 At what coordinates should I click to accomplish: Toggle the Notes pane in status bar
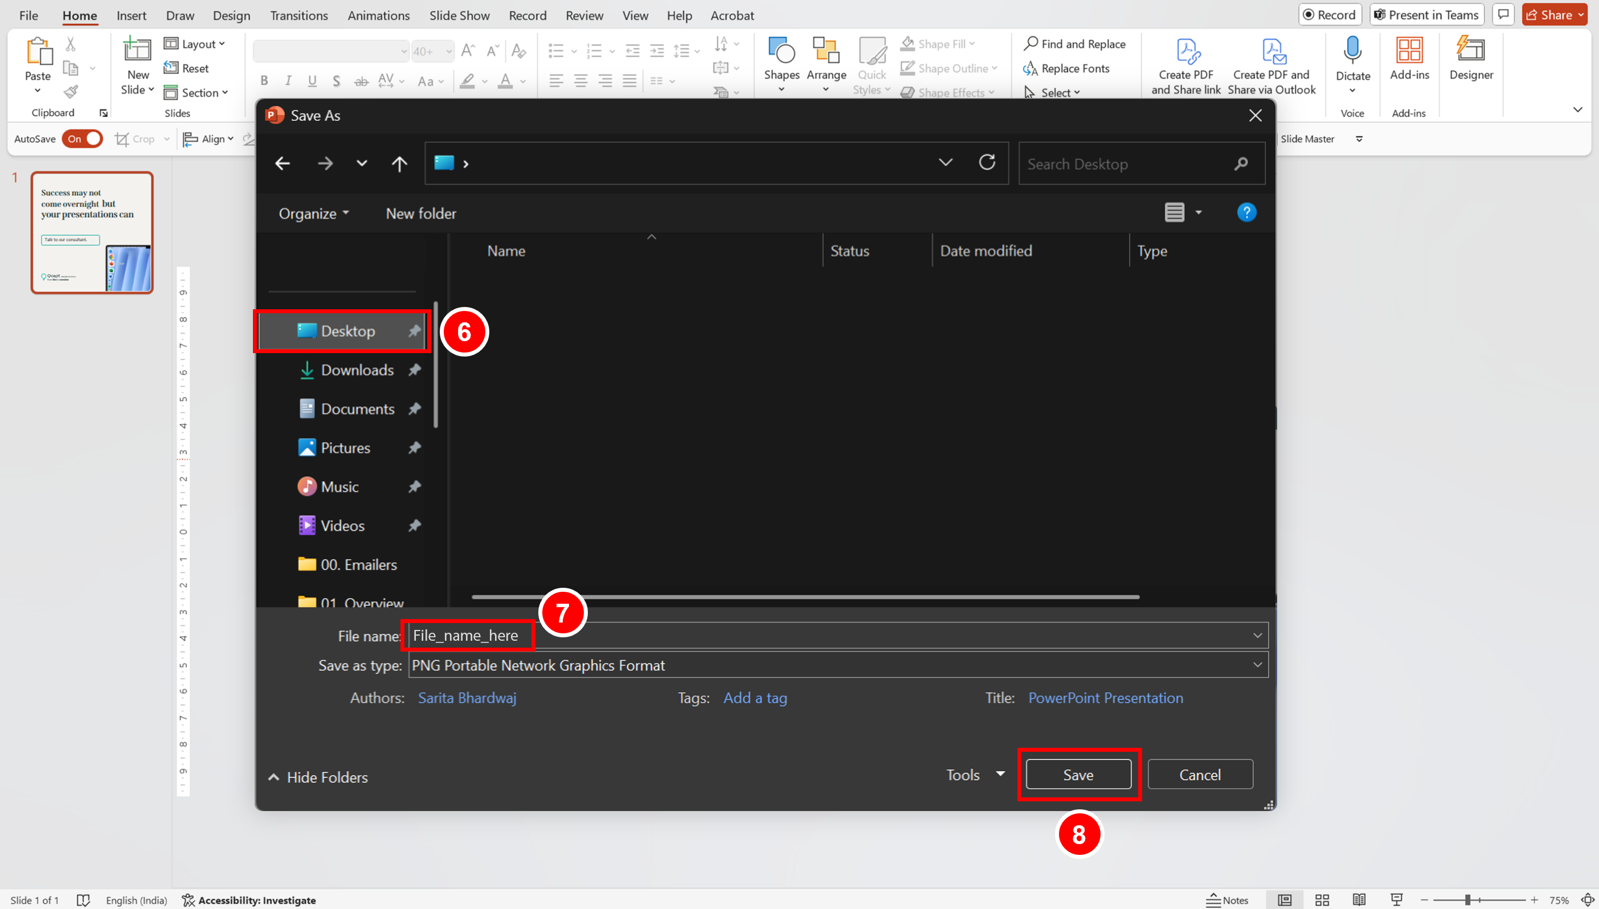pyautogui.click(x=1228, y=900)
